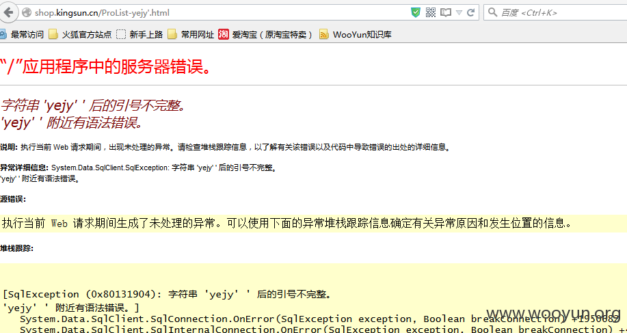Open the 最常访问 bookmark

(23, 35)
